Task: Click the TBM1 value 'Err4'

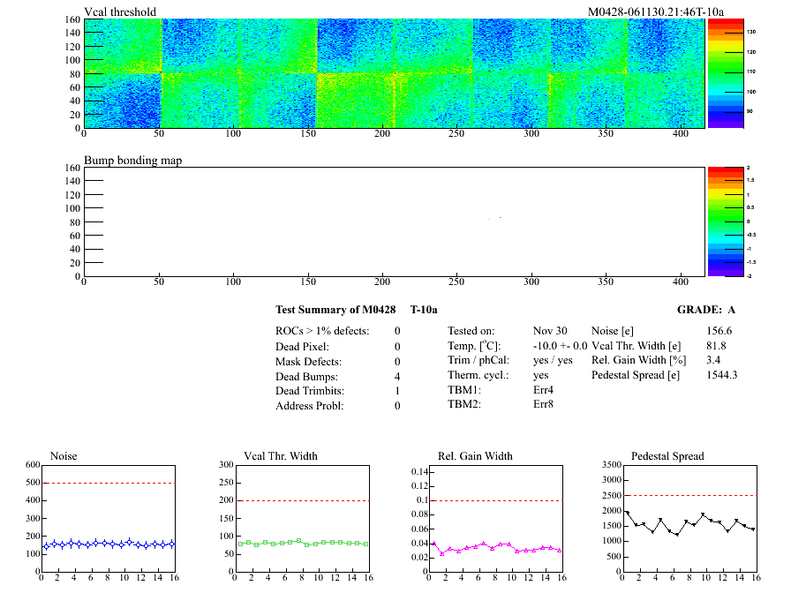Action: [543, 390]
